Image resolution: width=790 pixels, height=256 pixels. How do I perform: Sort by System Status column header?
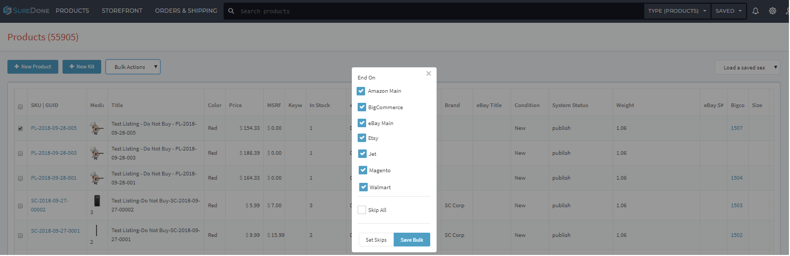click(x=569, y=105)
